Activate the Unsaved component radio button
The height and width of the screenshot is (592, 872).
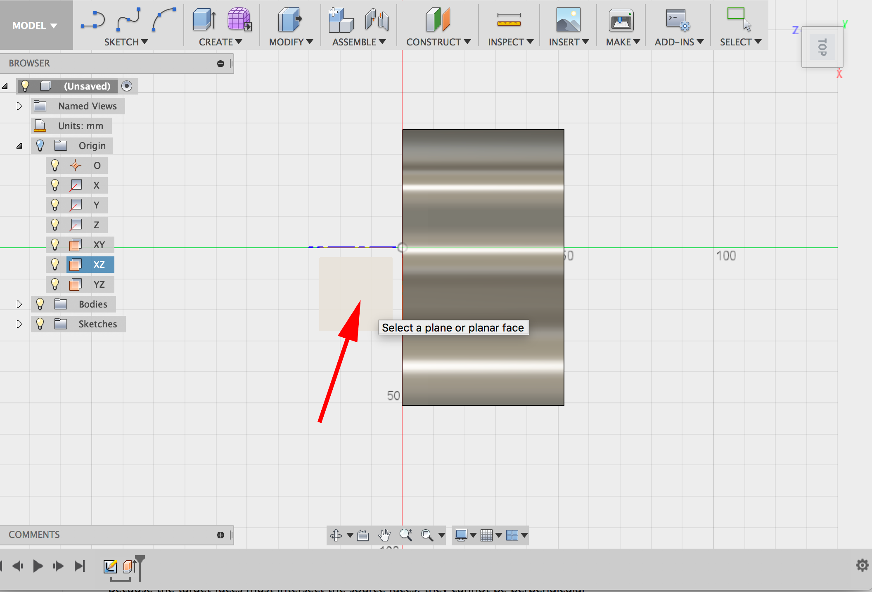[x=127, y=86]
